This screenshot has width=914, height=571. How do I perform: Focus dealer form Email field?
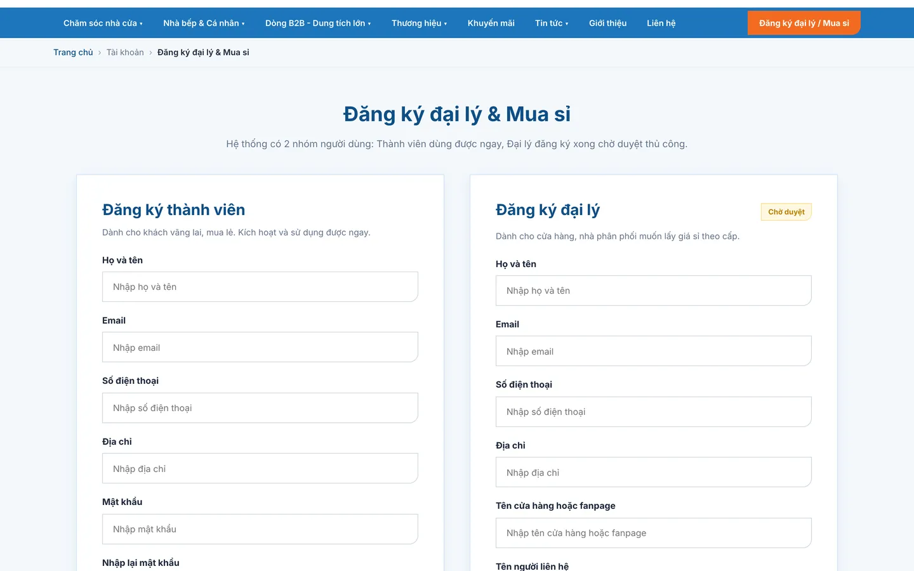(x=654, y=351)
